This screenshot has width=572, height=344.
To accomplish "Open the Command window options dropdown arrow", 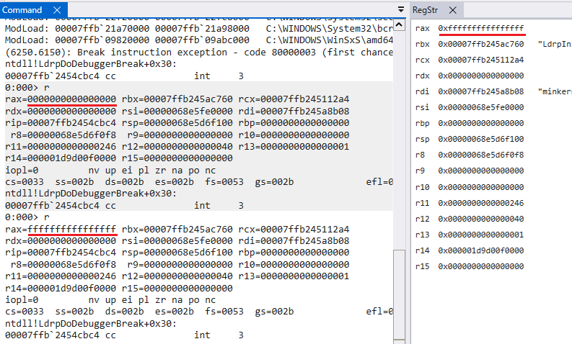I will [x=401, y=9].
